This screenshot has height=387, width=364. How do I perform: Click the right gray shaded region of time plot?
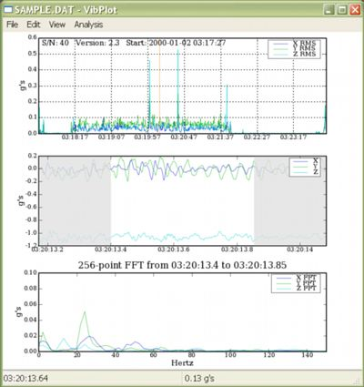(290, 200)
